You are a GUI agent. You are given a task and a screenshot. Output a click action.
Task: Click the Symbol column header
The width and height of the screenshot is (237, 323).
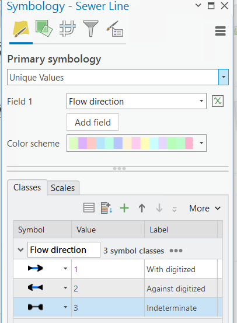click(42, 230)
